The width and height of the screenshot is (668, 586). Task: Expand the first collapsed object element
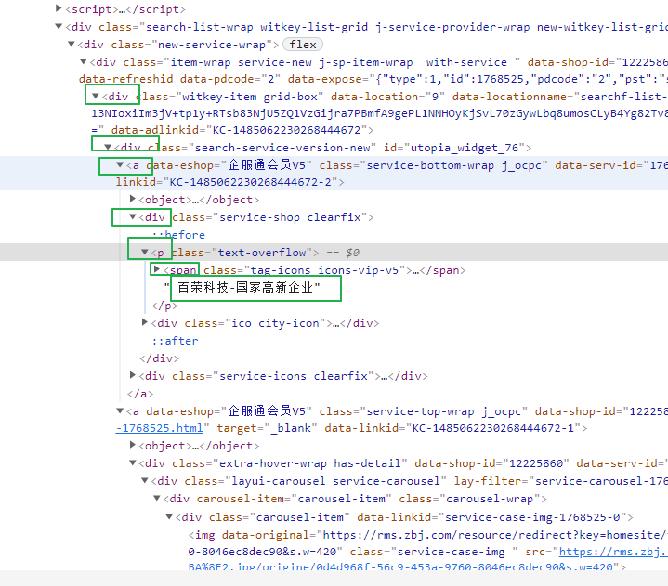[x=133, y=199]
